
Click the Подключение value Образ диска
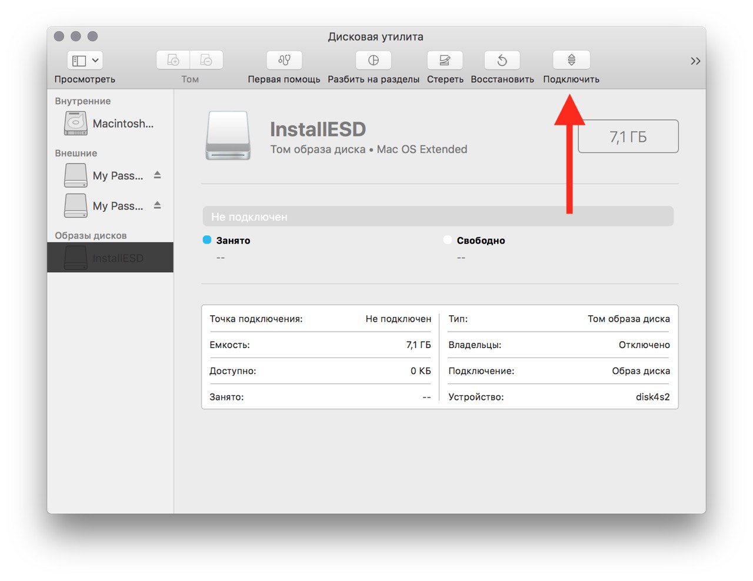click(x=641, y=371)
